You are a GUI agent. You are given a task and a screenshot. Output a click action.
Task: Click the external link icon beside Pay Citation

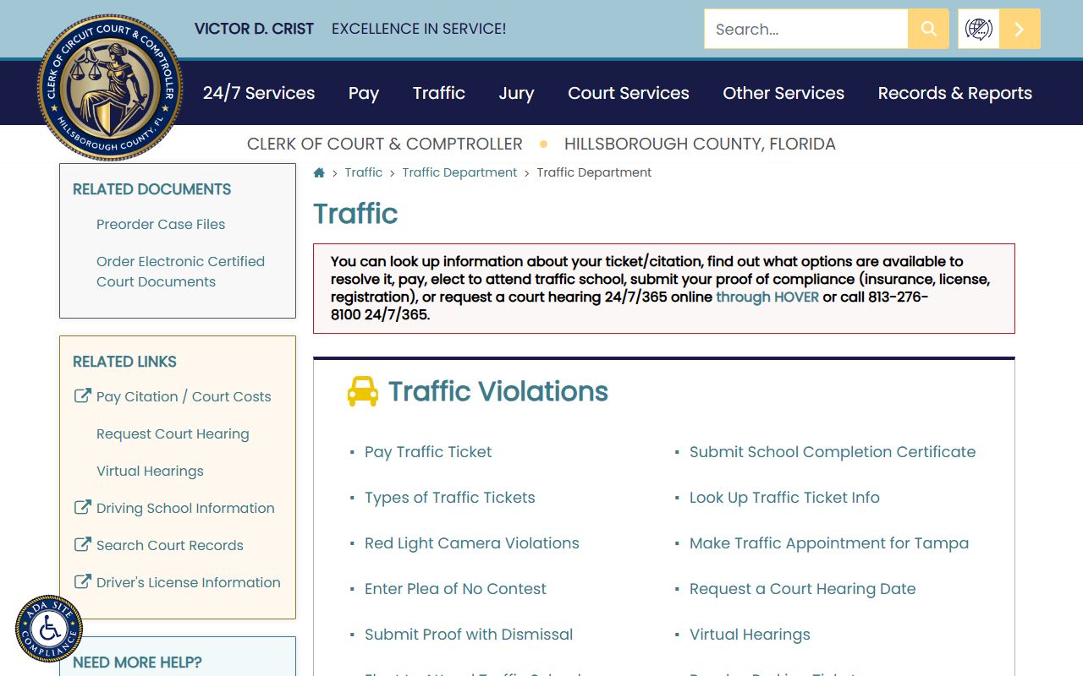tap(82, 395)
